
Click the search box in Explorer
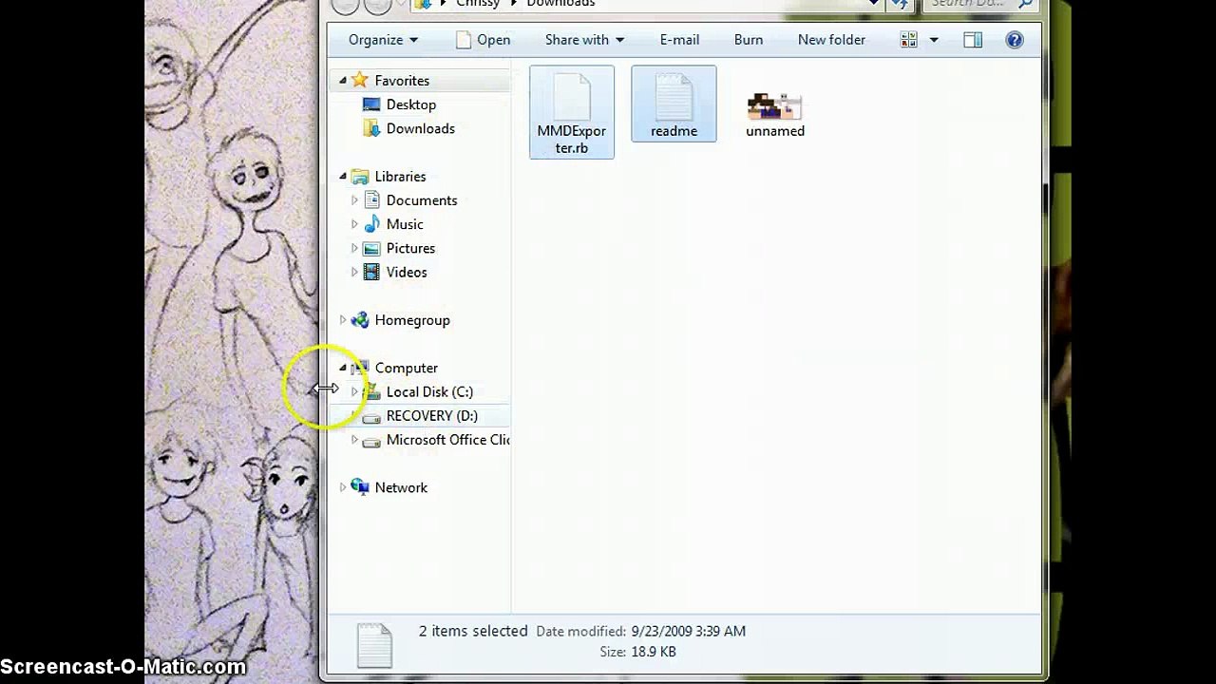[x=980, y=5]
